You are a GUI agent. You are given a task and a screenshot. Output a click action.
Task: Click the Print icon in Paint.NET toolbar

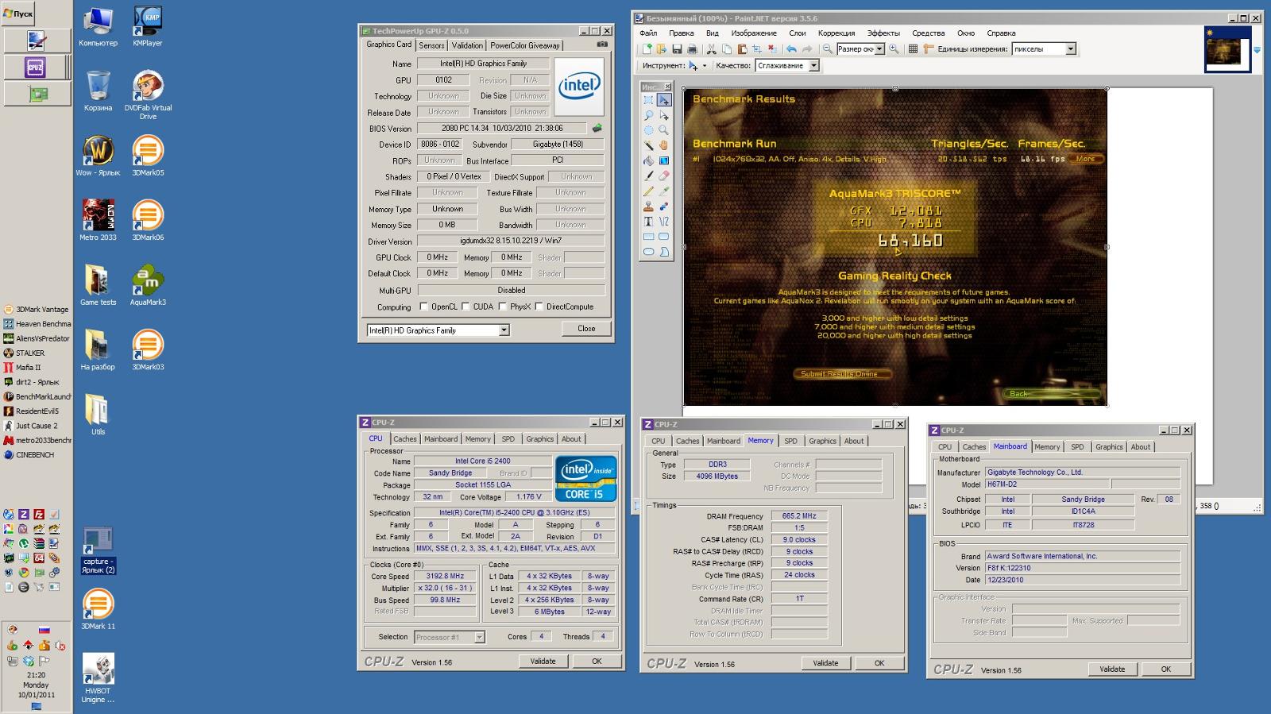692,49
